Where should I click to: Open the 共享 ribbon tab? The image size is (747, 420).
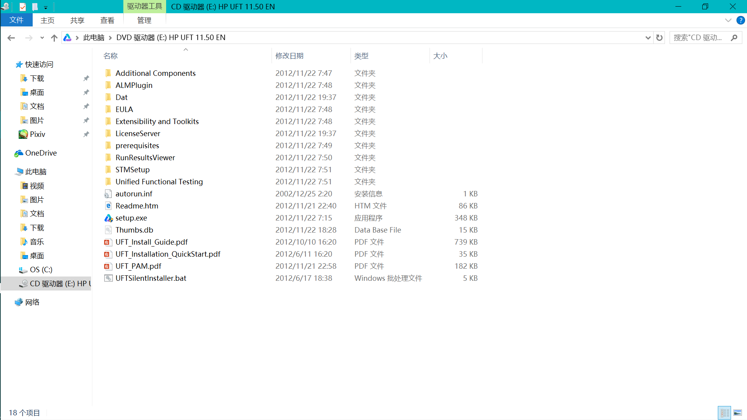(x=77, y=20)
